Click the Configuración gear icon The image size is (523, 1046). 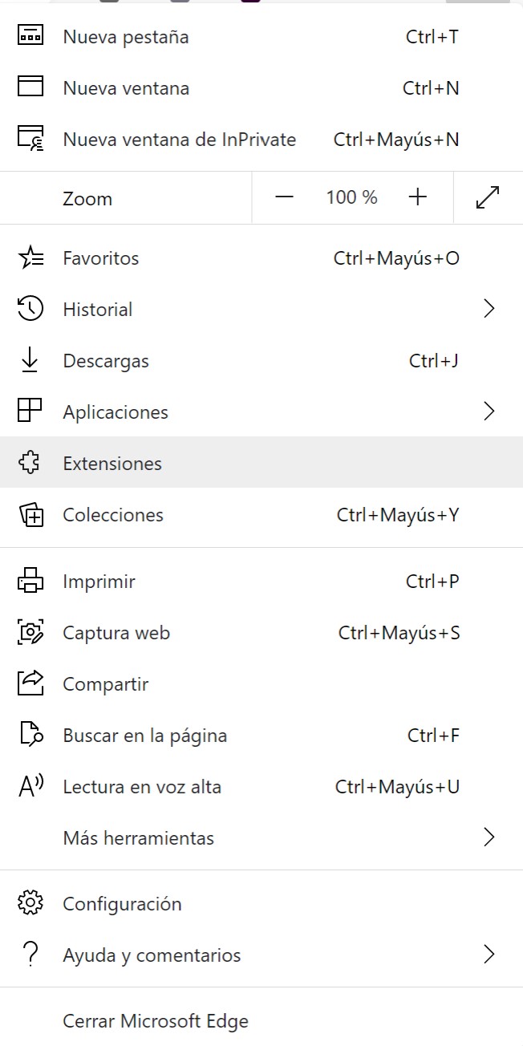[x=30, y=903]
